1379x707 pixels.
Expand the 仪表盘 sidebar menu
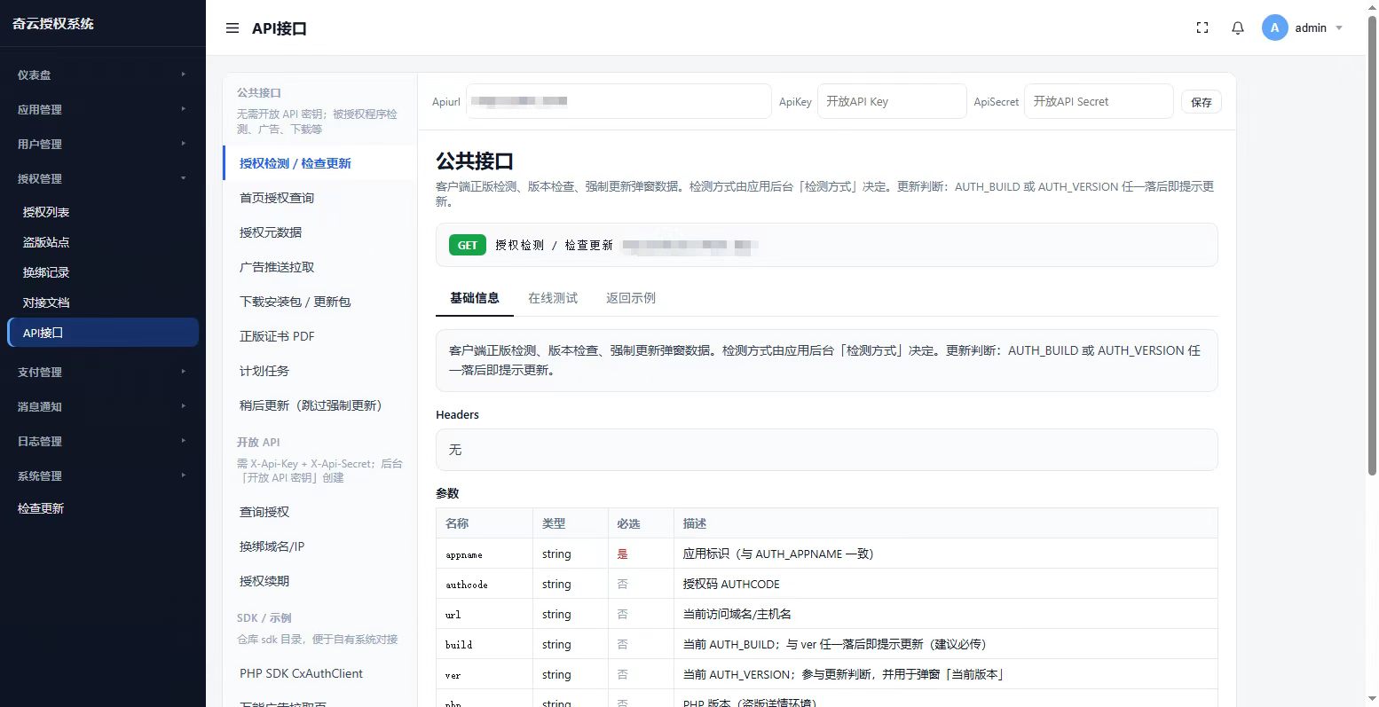point(103,75)
